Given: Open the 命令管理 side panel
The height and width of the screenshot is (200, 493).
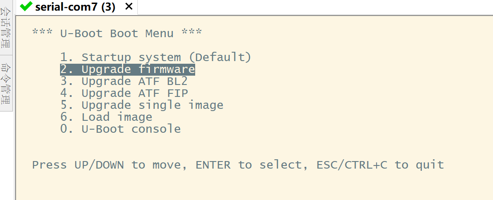Looking at the screenshot, I should (6, 83).
